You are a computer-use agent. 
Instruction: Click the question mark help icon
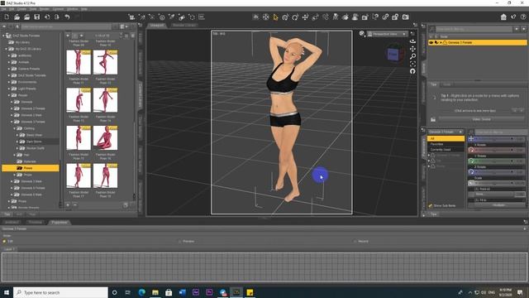[523, 17]
